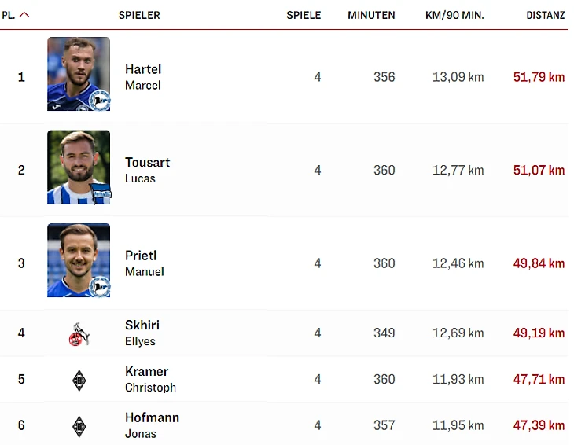The image size is (574, 445).
Task: Open the Skhiri Ellyes player link
Action: [142, 333]
